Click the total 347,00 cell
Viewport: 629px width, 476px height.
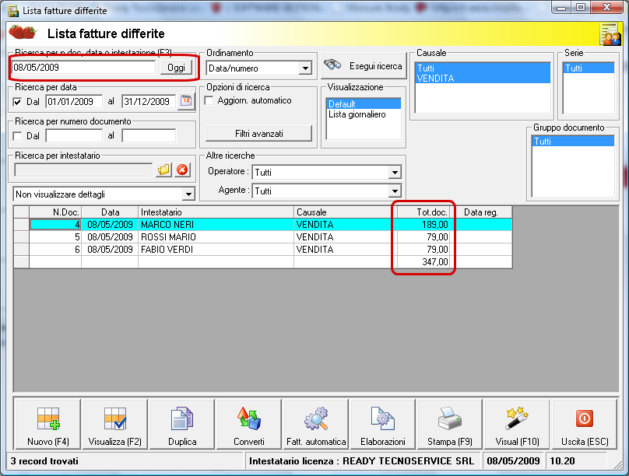coord(423,262)
